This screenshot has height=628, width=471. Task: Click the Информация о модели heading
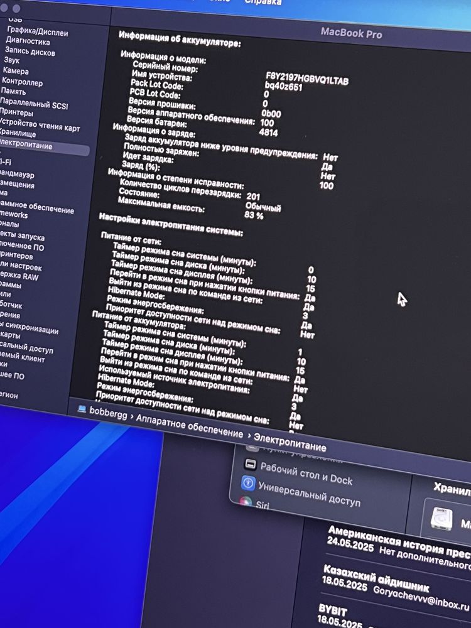click(163, 57)
